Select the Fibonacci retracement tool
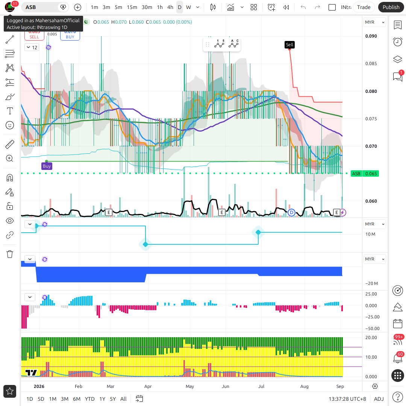 tap(10, 54)
